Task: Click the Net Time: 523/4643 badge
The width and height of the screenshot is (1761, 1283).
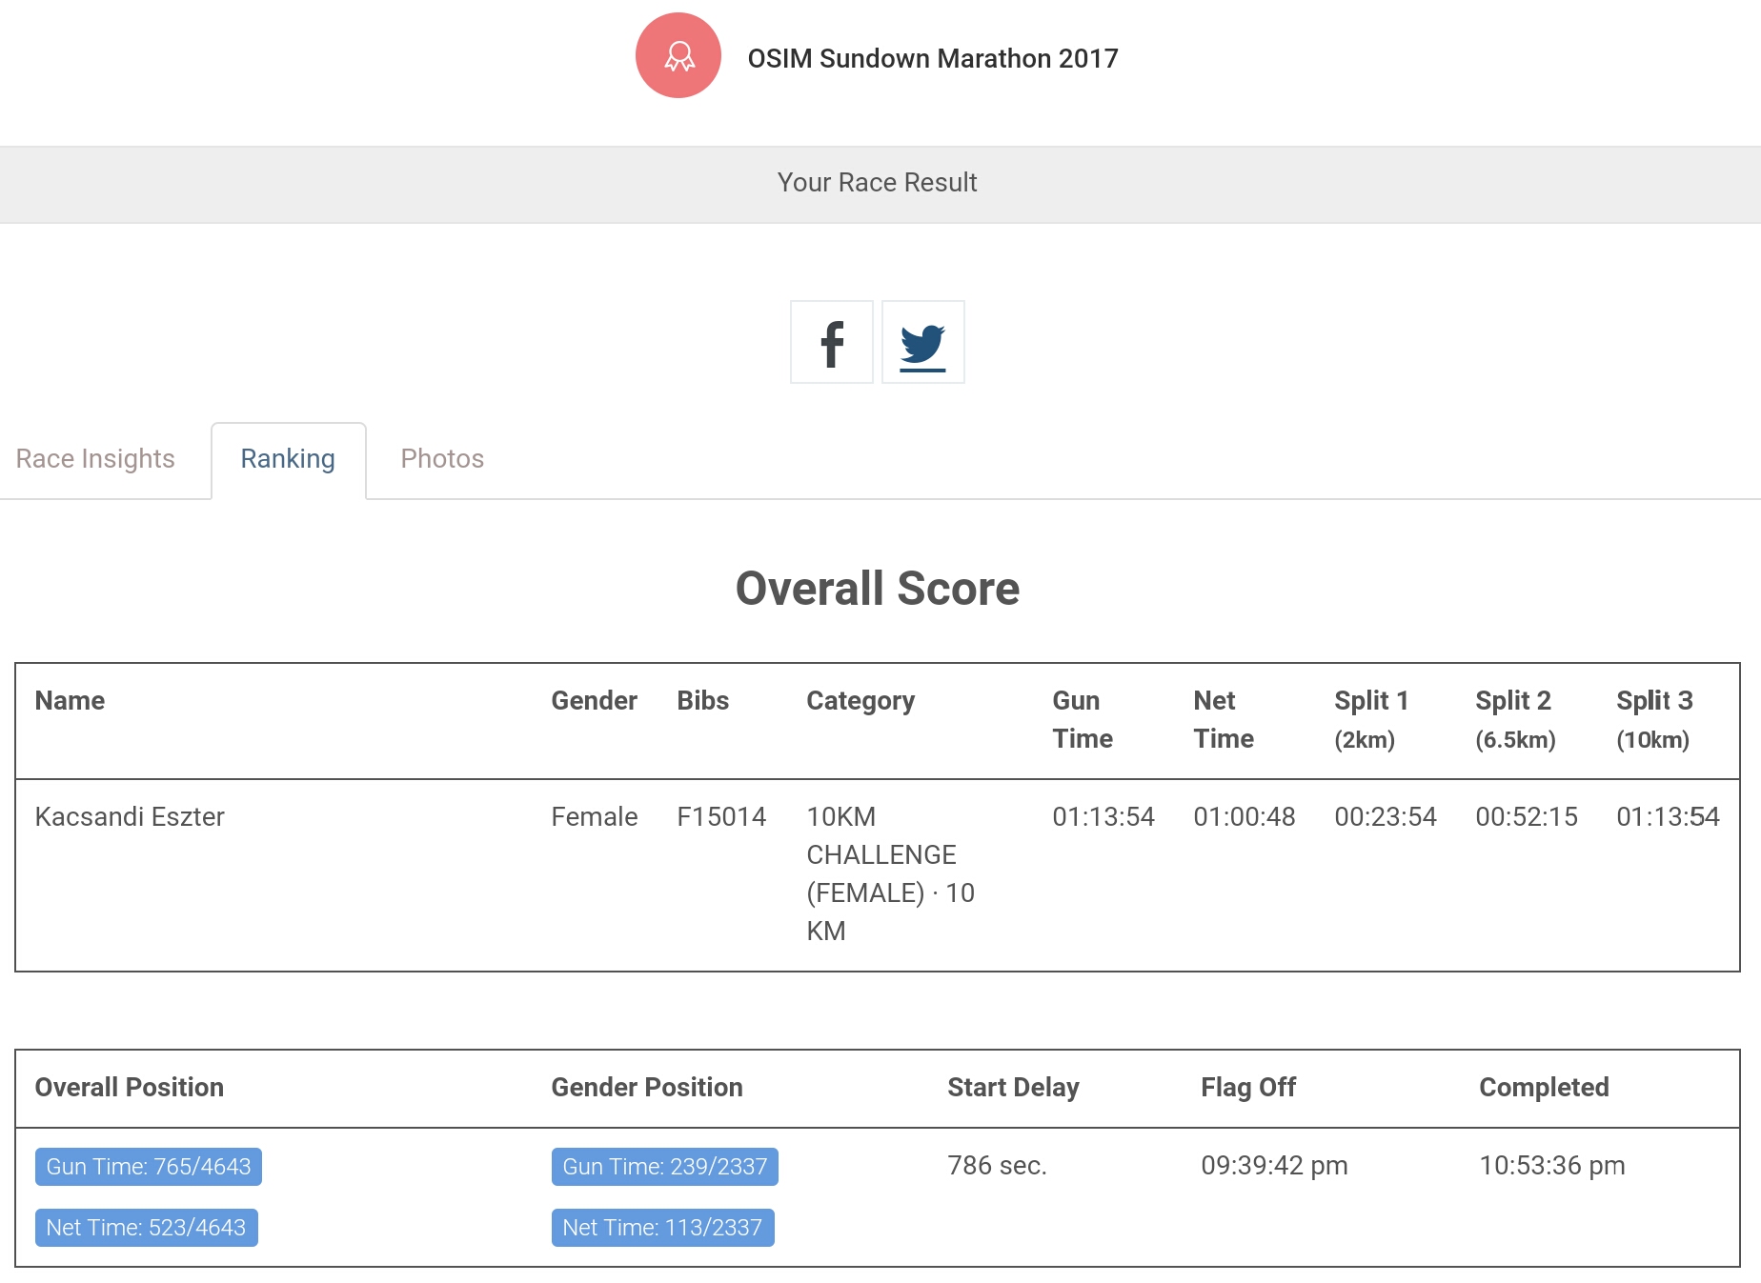Action: pyautogui.click(x=147, y=1228)
